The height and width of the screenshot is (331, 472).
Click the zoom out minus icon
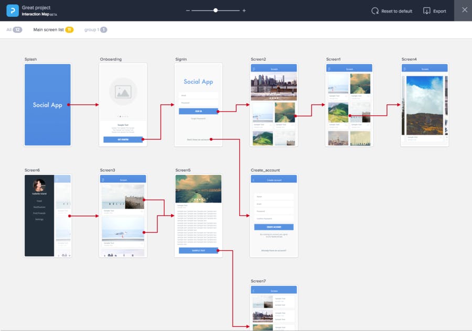pyautogui.click(x=188, y=10)
